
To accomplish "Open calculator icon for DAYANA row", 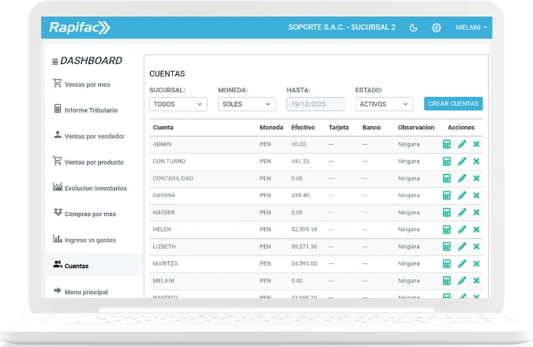I will click(447, 196).
